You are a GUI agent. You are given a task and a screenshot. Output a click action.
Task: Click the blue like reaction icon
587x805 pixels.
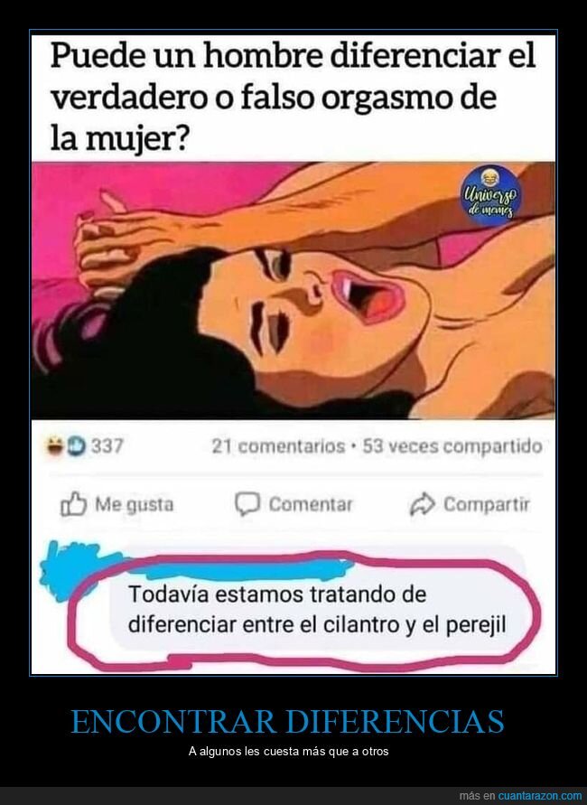(x=76, y=446)
